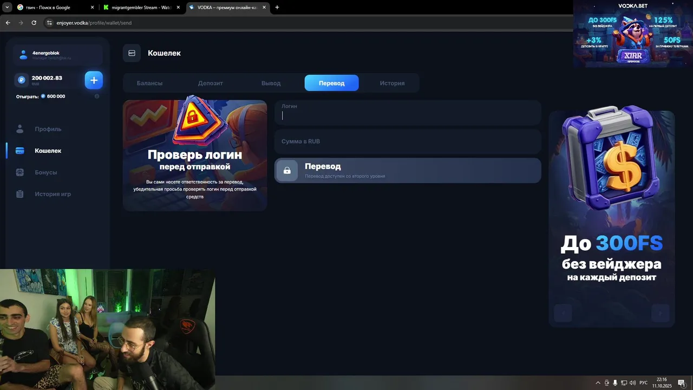Go forward in browser history
Viewport: 693px width, 390px height.
click(21, 23)
